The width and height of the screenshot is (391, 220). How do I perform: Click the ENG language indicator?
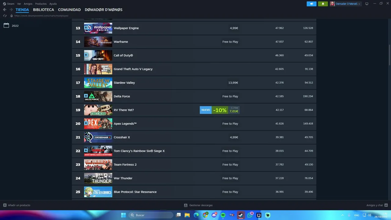point(356,215)
